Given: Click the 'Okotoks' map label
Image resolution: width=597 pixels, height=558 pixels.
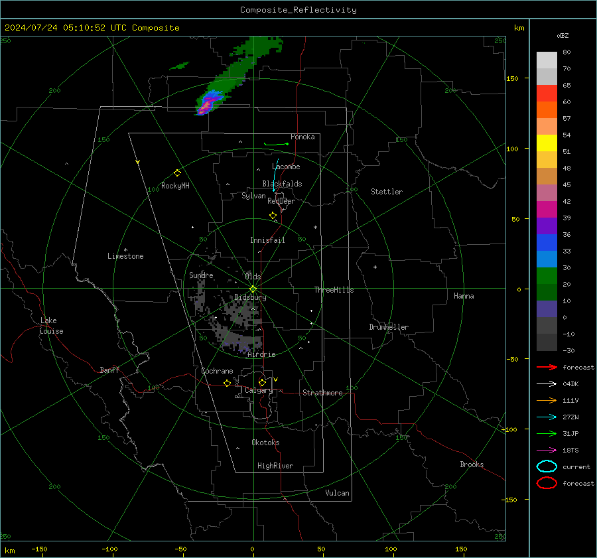Looking at the screenshot, I should point(265,443).
